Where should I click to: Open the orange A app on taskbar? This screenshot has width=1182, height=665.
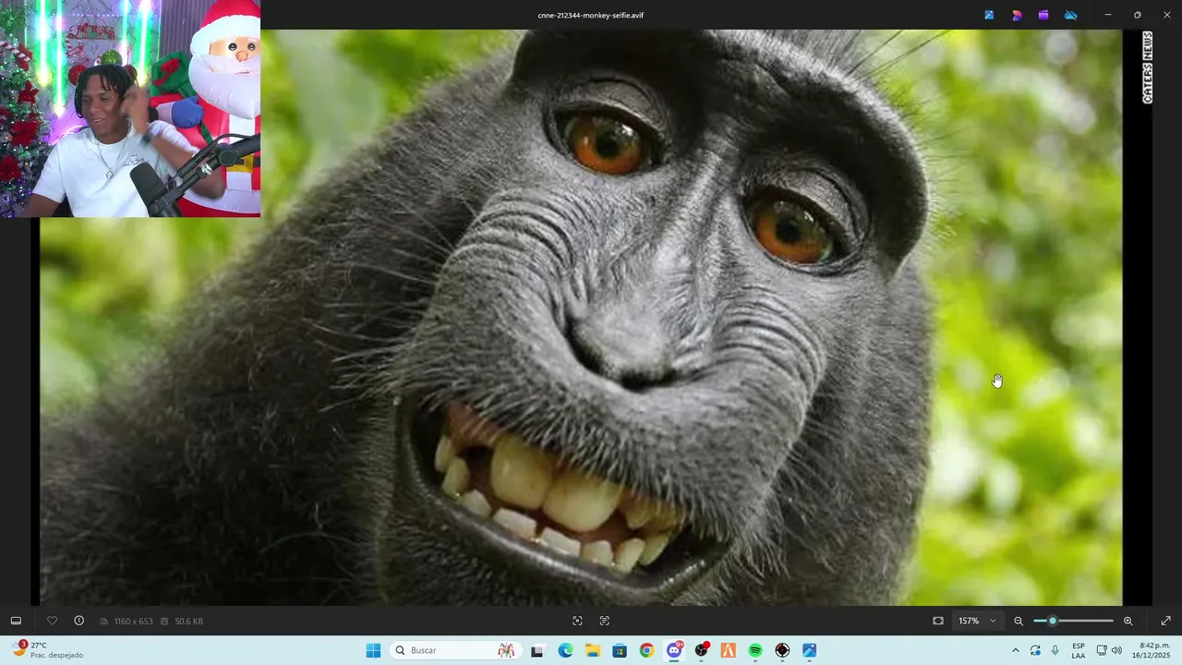729,650
